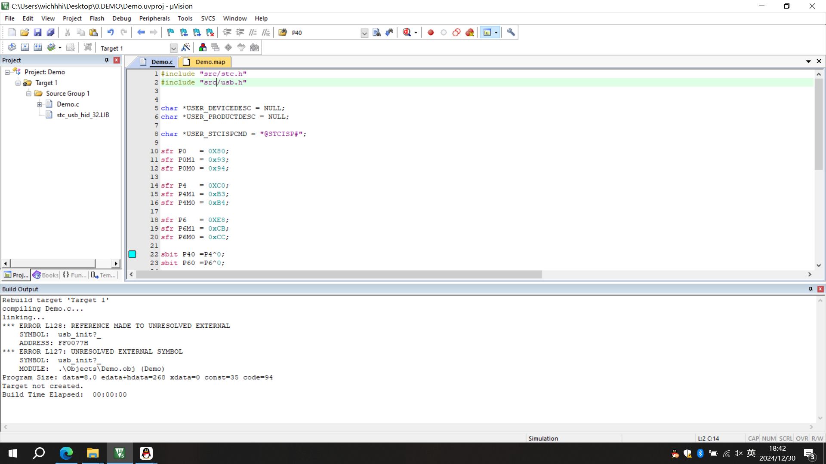826x464 pixels.
Task: Jump to the next bookmark
Action: pyautogui.click(x=197, y=32)
